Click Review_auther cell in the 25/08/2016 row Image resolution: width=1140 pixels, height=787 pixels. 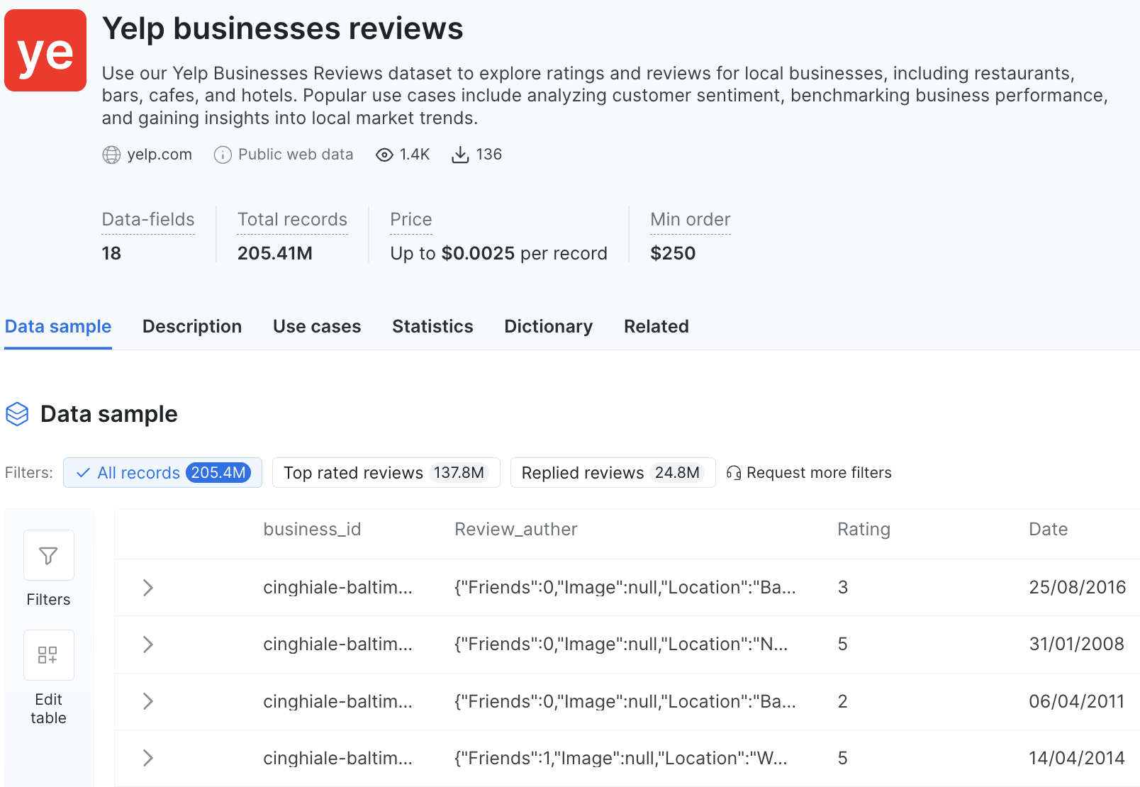point(625,588)
